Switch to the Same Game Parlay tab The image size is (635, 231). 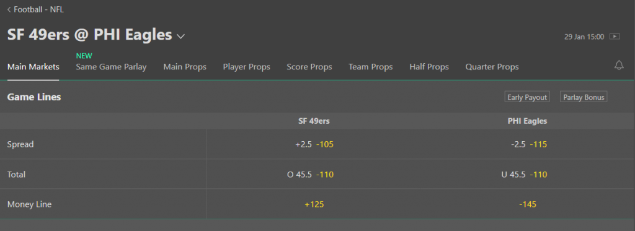(111, 67)
